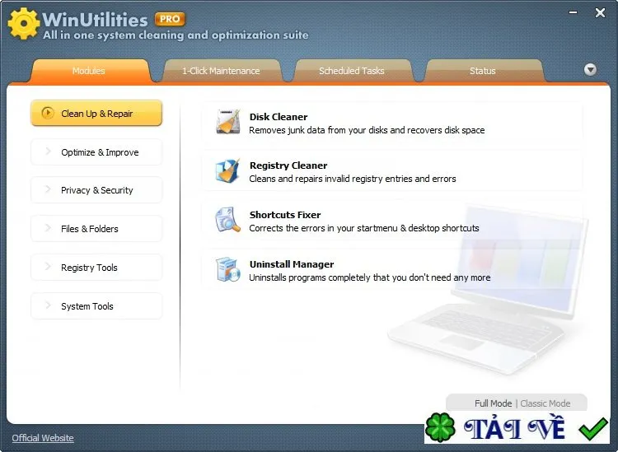Click the PRO badge in header
618x452 pixels.
click(170, 19)
